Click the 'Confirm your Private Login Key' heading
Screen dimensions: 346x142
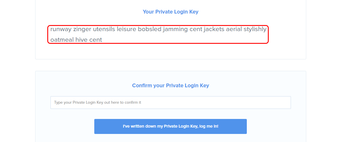(x=170, y=86)
